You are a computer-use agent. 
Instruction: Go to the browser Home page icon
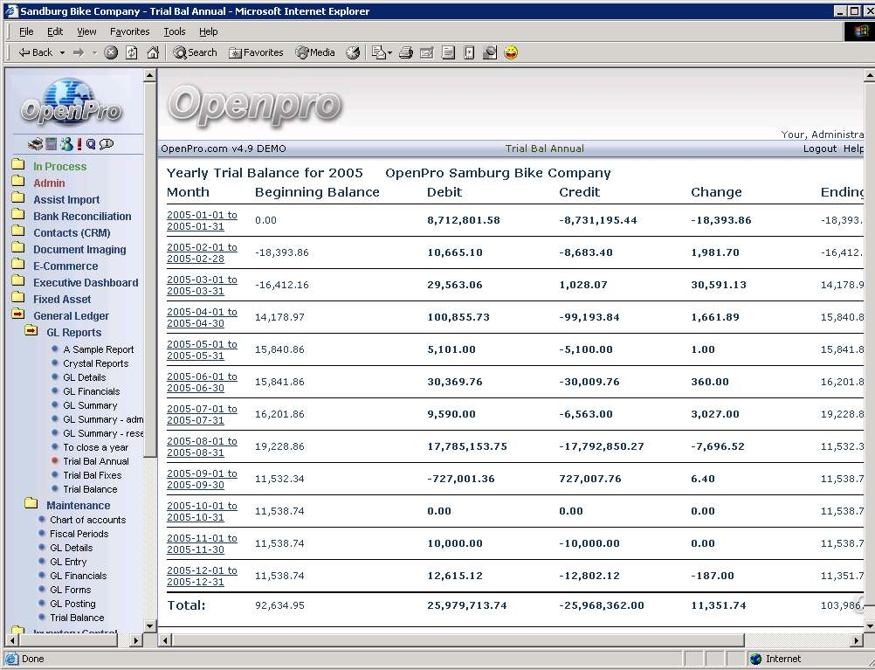tap(153, 52)
